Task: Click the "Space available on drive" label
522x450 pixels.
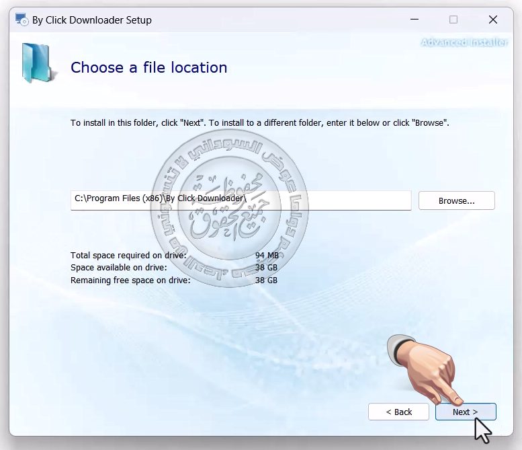Action: click(118, 268)
